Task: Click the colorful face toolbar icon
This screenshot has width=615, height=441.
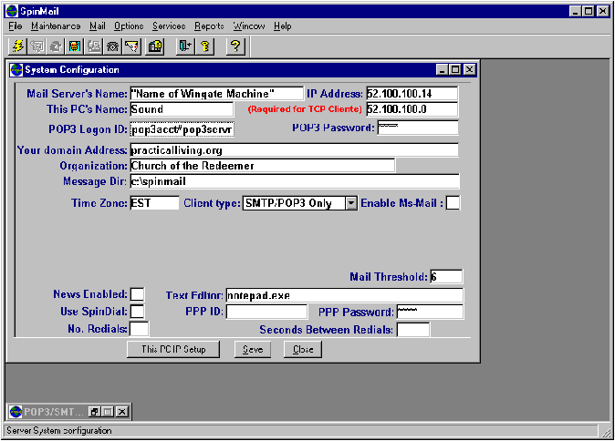Action: coord(75,46)
